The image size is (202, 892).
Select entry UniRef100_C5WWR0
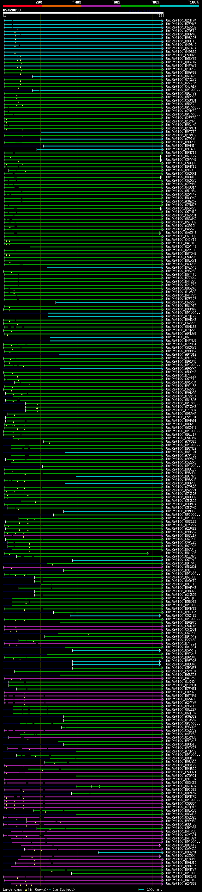(x=181, y=55)
